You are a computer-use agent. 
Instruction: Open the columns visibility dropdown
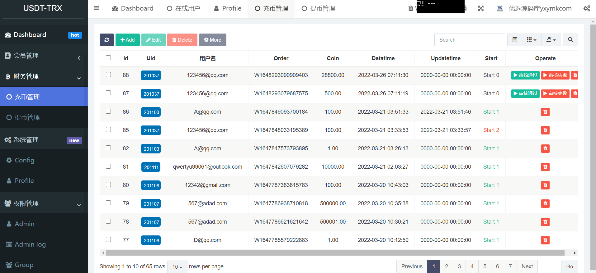531,40
